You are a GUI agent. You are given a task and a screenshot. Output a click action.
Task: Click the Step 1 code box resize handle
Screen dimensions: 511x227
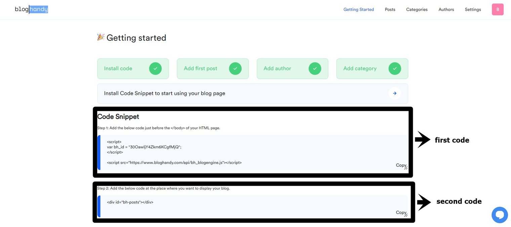tap(406, 168)
